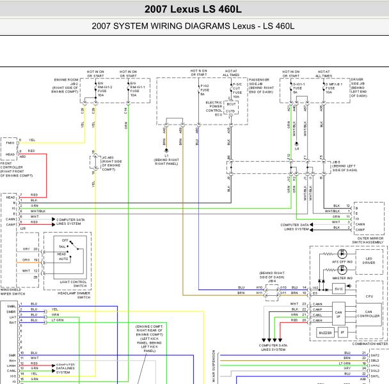Select the OUTER MIRROR SWITCH ASSEMBLY label

click(x=368, y=240)
